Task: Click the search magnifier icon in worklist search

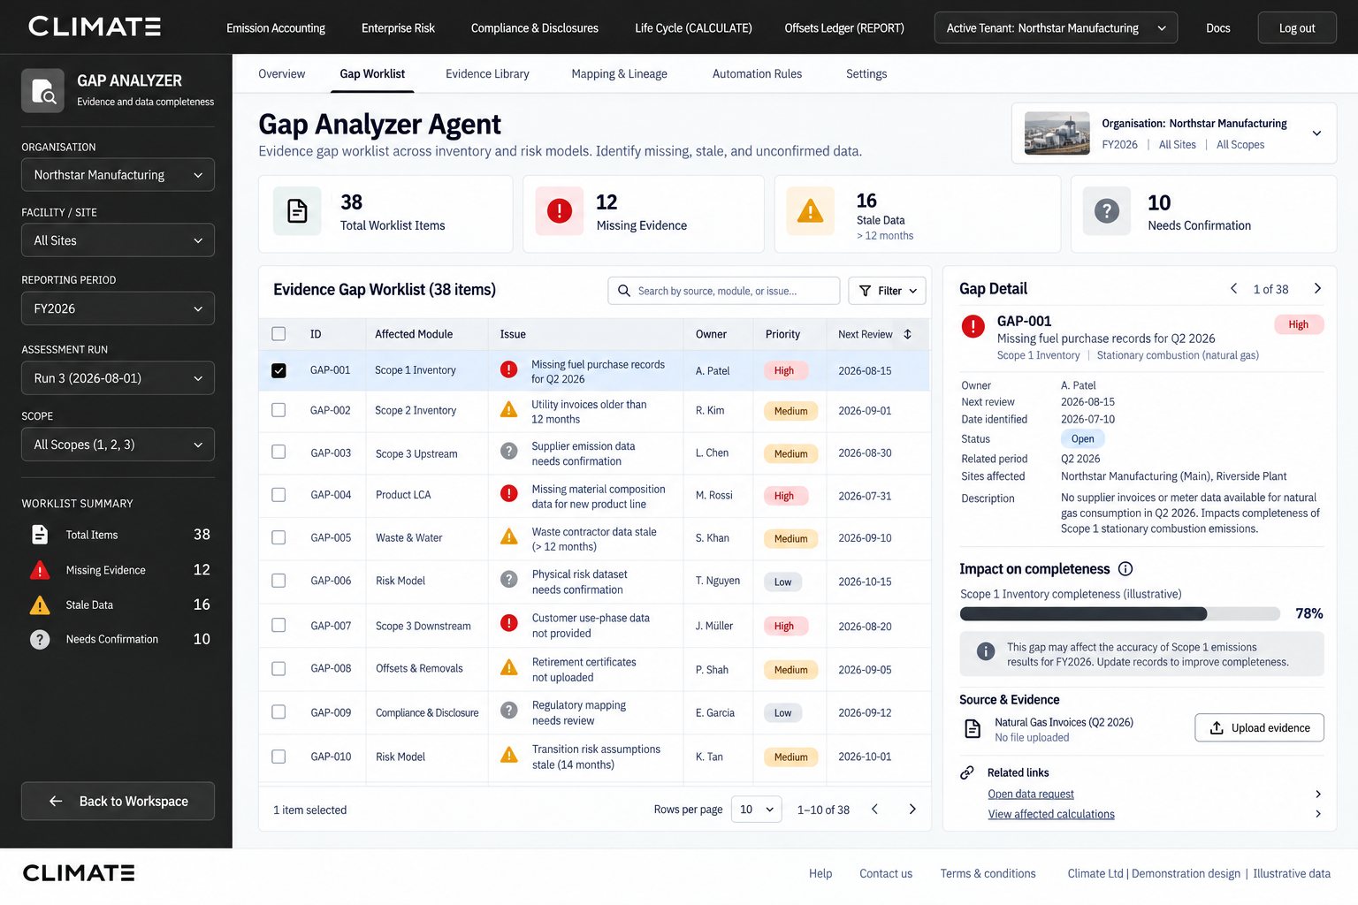Action: (x=624, y=291)
